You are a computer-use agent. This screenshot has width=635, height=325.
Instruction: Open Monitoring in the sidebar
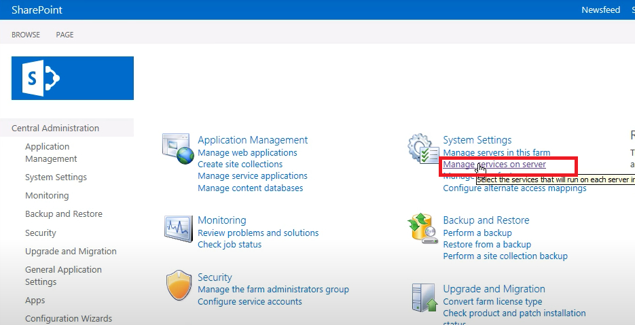point(47,195)
